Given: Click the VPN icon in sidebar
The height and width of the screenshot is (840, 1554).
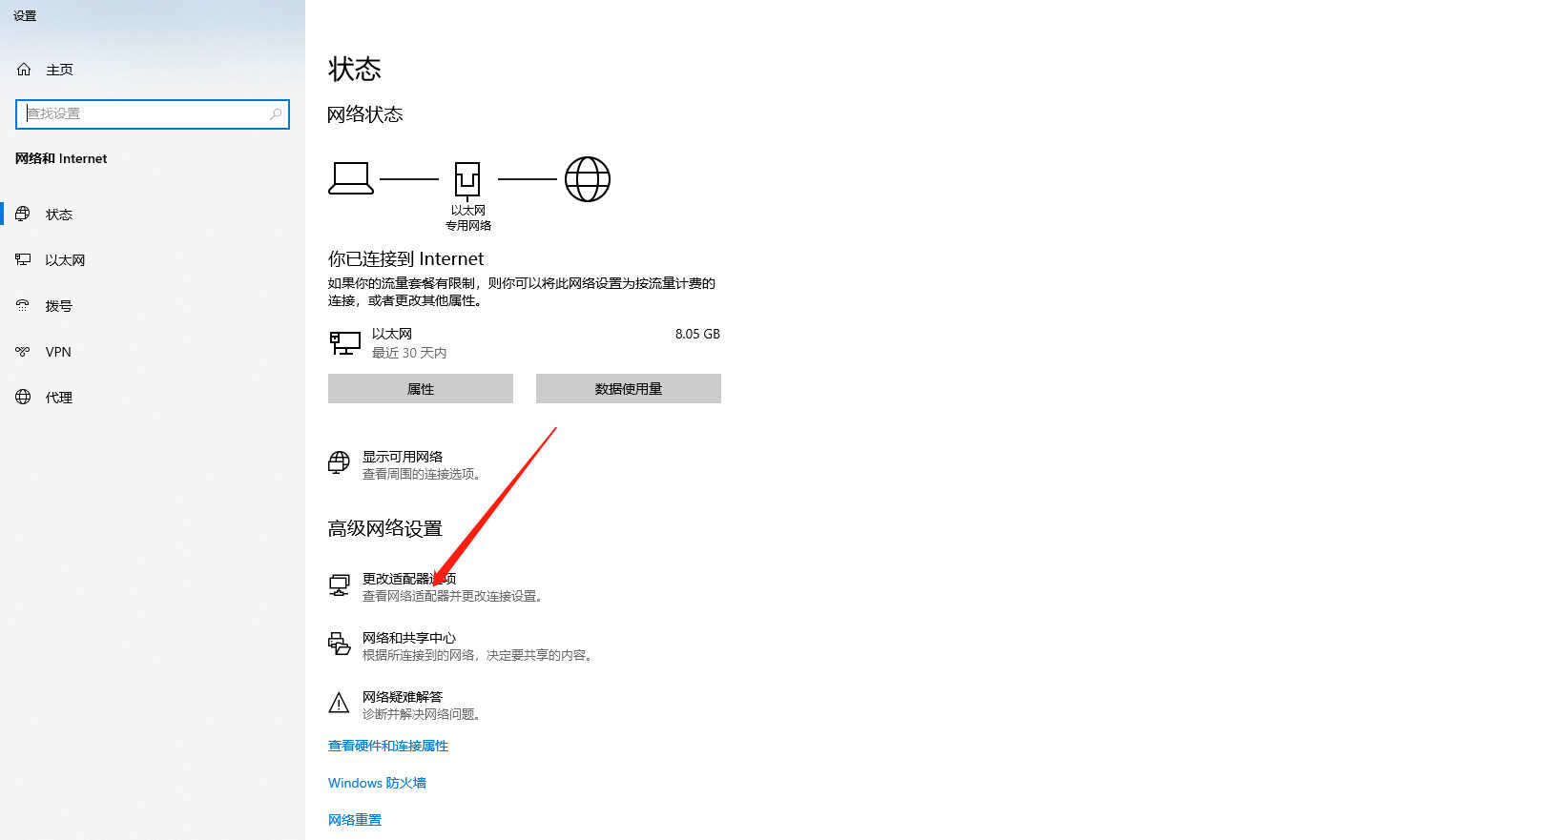Looking at the screenshot, I should click(23, 352).
